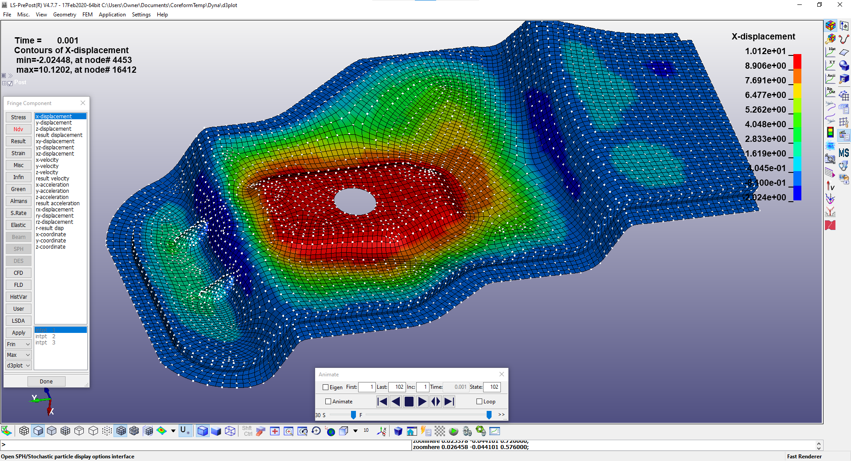Open the ASCII plot tool
Viewport: 851px width, 461px height.
(x=830, y=79)
